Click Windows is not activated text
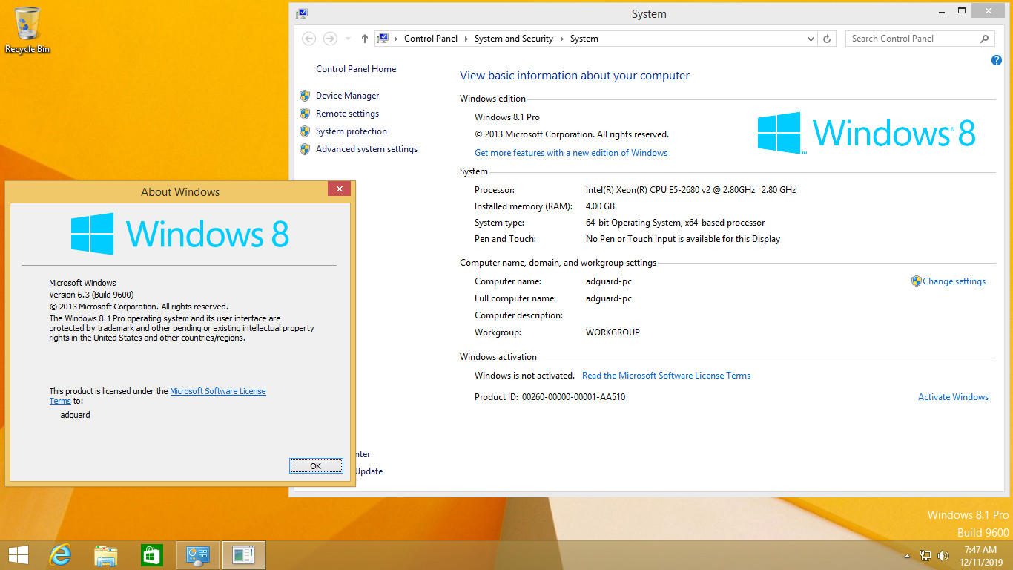Image resolution: width=1013 pixels, height=570 pixels. (524, 376)
